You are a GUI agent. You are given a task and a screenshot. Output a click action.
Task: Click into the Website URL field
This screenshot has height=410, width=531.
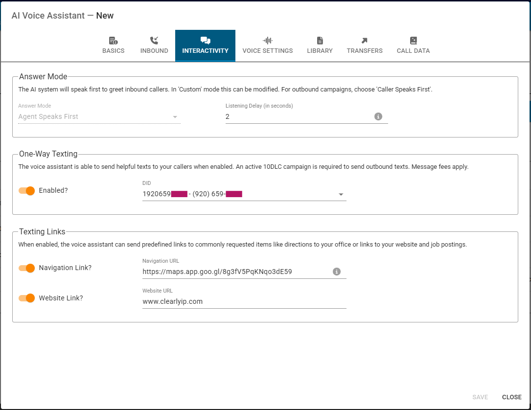coord(244,301)
